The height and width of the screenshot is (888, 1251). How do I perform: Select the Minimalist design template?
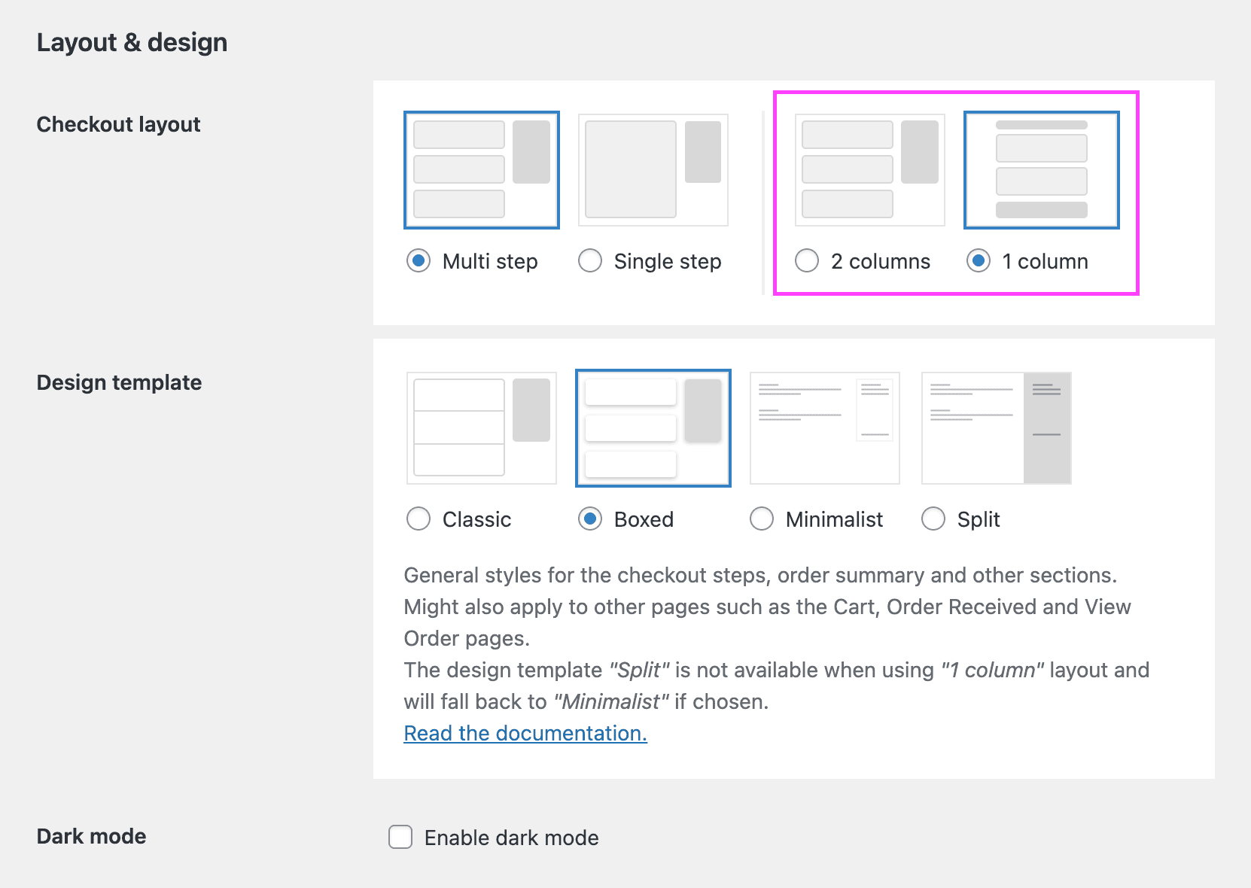pyautogui.click(x=762, y=519)
